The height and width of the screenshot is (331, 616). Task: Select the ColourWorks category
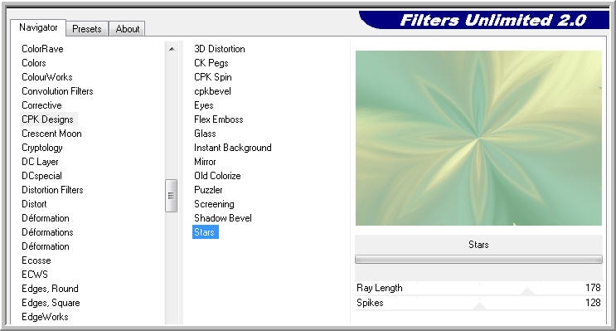point(47,77)
